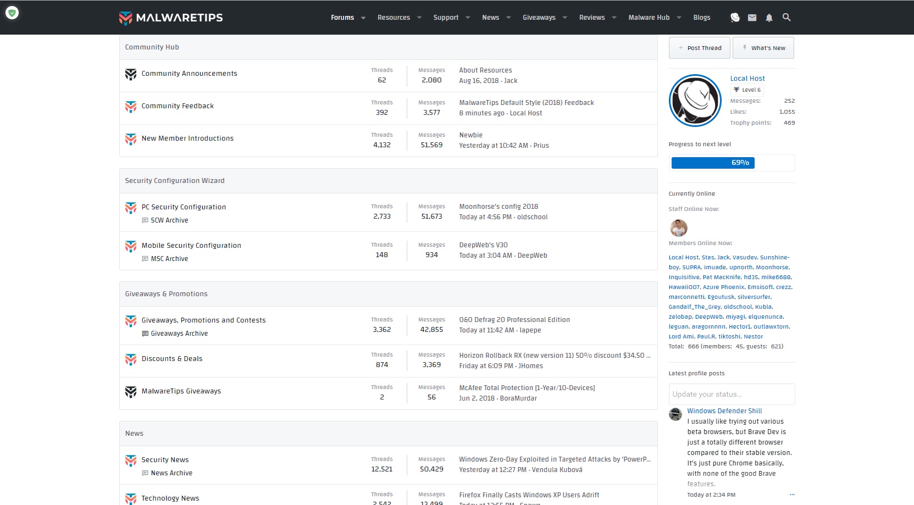
Task: Click the Update your status field
Action: (732, 394)
